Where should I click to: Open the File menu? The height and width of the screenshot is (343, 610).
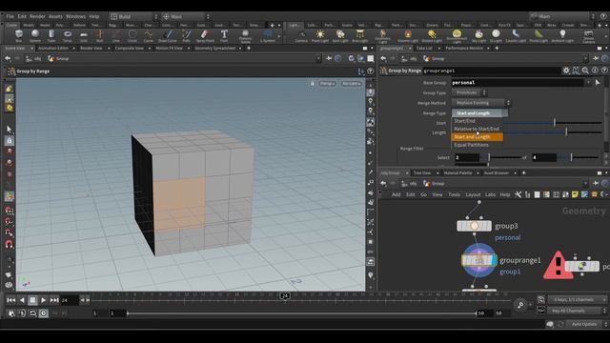pyautogui.click(x=10, y=16)
